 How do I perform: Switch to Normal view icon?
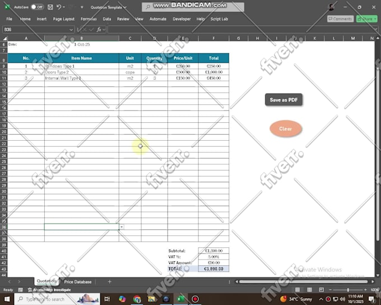[x=298, y=289]
